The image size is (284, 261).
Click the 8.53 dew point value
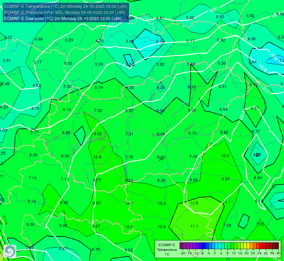(129, 250)
